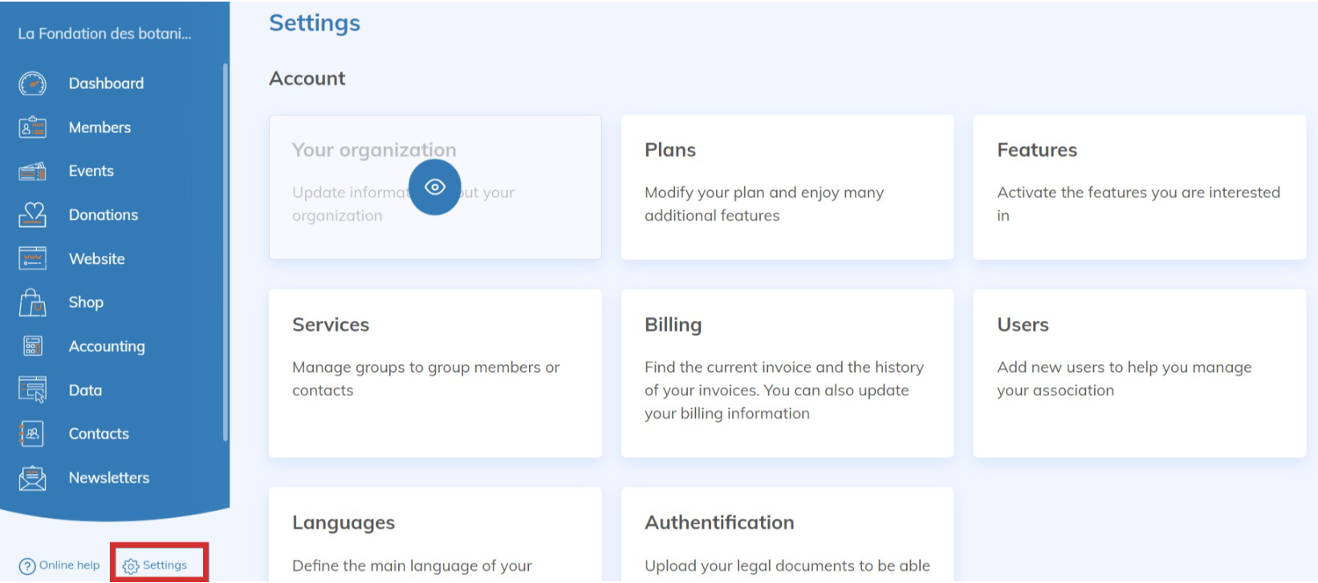Viewport: 1318px width, 583px height.
Task: Select Accounting from the sidebar menu
Action: click(x=107, y=346)
